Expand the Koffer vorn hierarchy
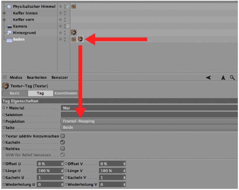 [4, 20]
